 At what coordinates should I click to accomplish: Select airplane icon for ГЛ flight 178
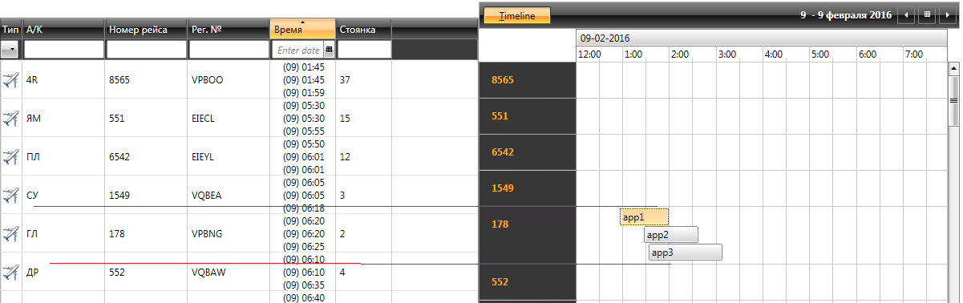10,234
